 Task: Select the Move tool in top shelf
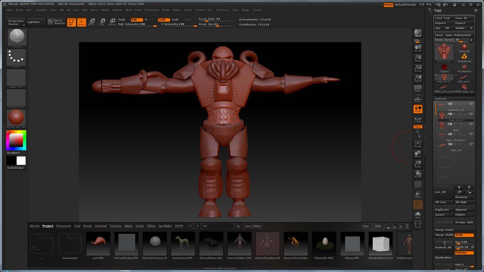[92, 22]
